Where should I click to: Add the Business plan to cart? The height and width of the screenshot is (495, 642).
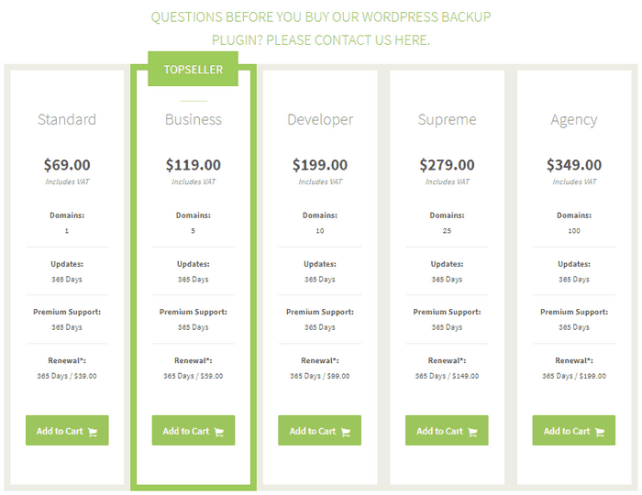pyautogui.click(x=194, y=430)
